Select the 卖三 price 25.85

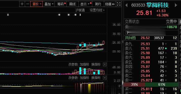coord(145,71)
